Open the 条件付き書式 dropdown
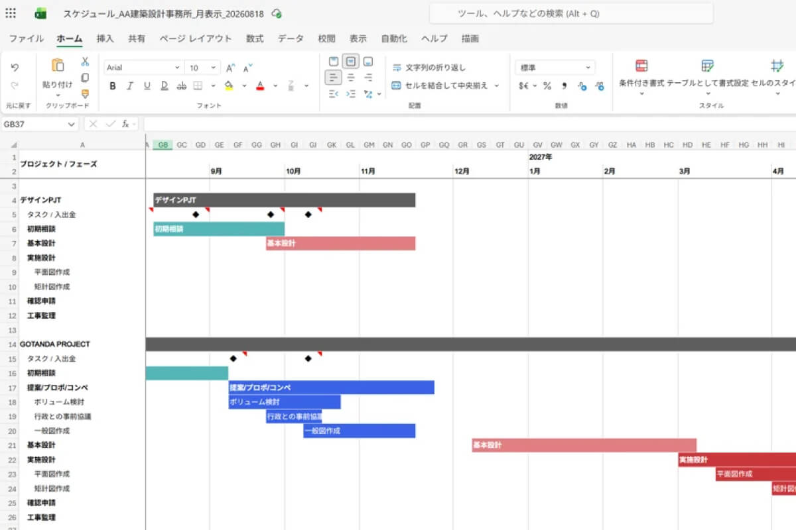This screenshot has width=796, height=530. (x=641, y=94)
